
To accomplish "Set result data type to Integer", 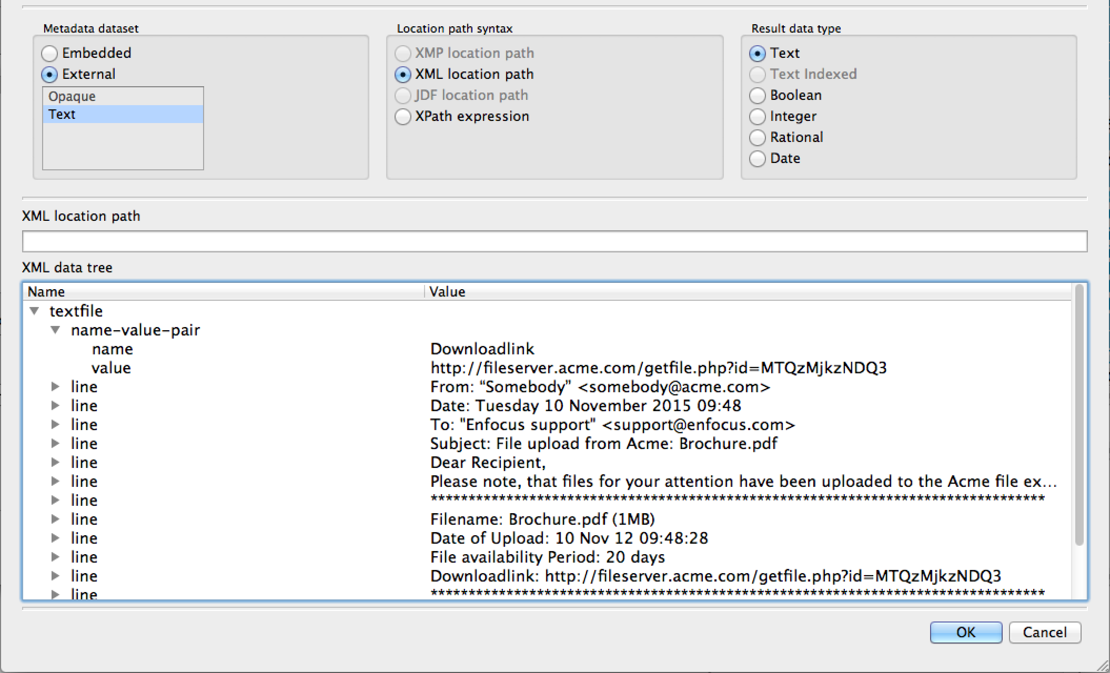I will [758, 117].
